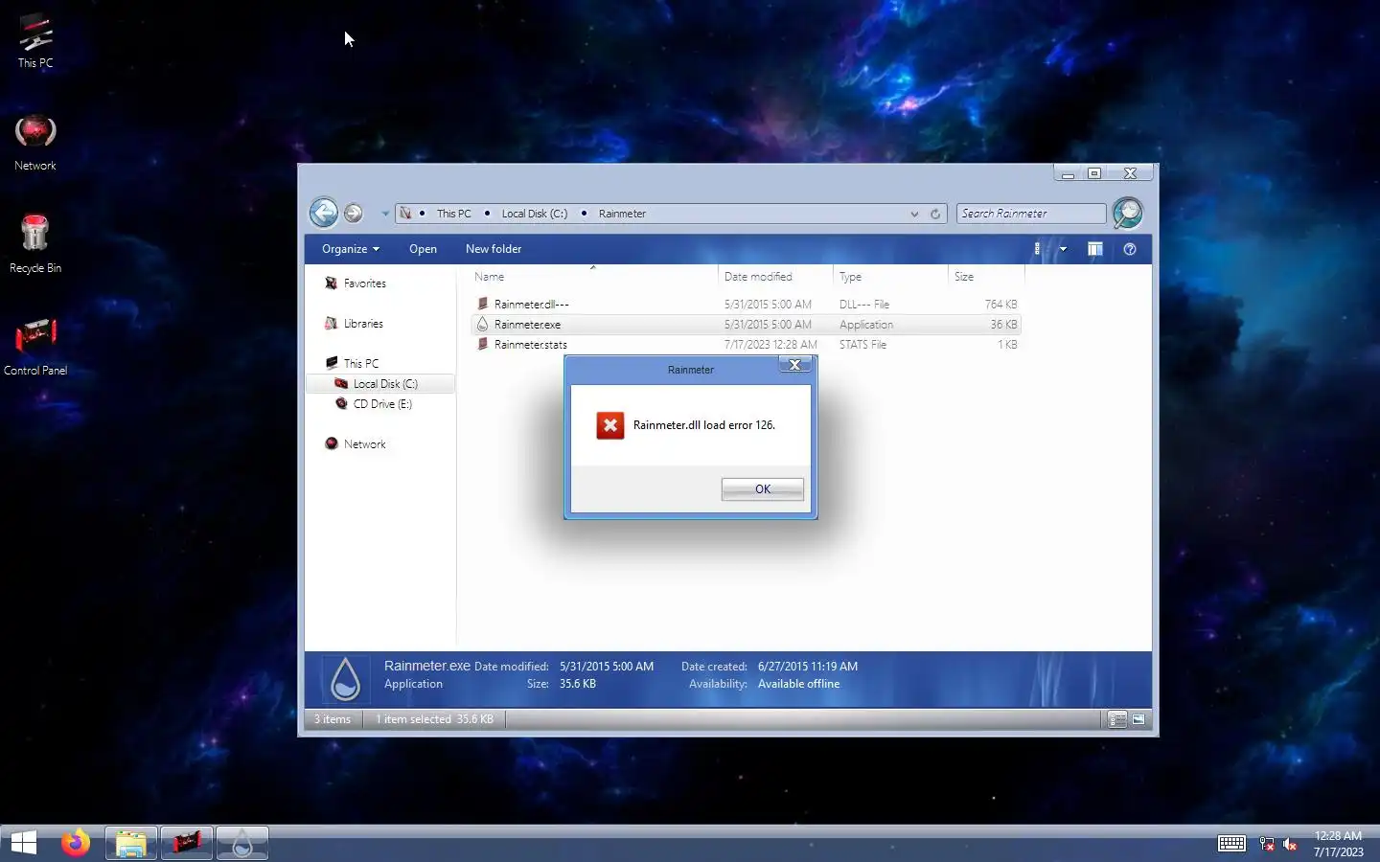Screen dimensions: 1380x862
Task: Click OK in the Rainmeter error dialog
Action: point(762,489)
